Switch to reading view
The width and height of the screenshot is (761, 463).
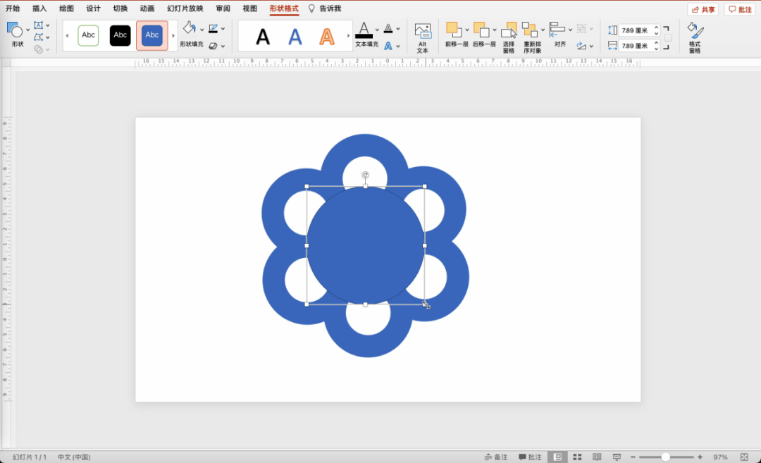tap(597, 457)
